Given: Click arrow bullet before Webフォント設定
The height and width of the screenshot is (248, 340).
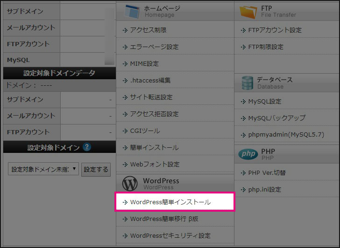Looking at the screenshot, I should click(x=125, y=165).
